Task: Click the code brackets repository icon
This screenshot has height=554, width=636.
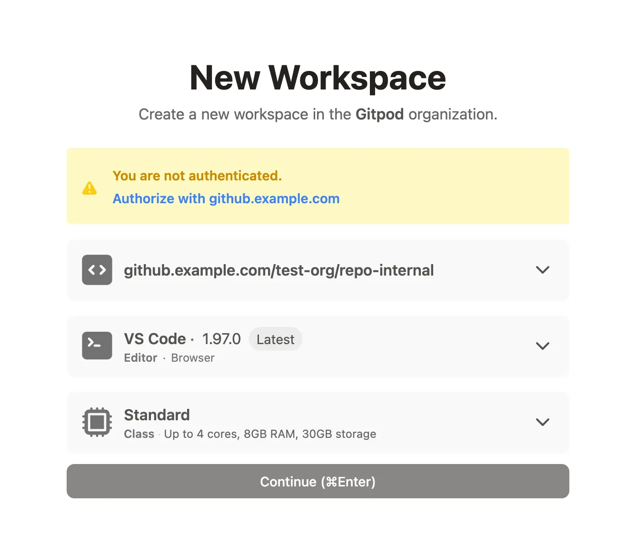Action: [97, 270]
